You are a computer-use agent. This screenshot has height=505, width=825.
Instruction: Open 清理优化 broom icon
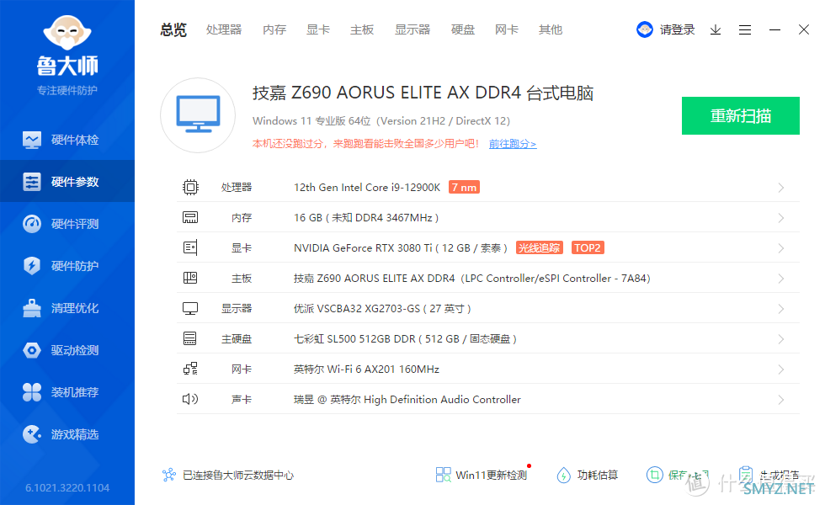32,308
